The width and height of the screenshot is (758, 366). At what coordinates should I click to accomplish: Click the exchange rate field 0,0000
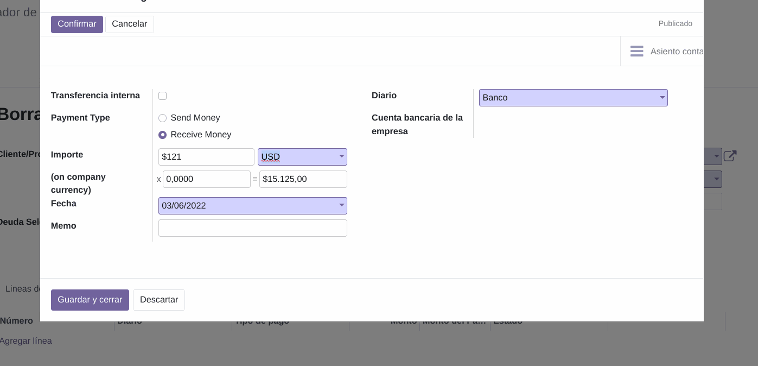(x=207, y=179)
